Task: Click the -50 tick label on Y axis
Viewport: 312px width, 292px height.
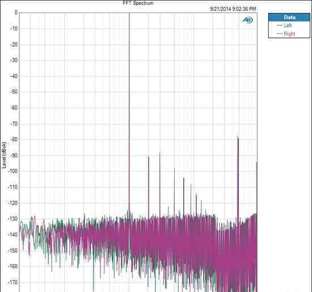Action: 14,92
